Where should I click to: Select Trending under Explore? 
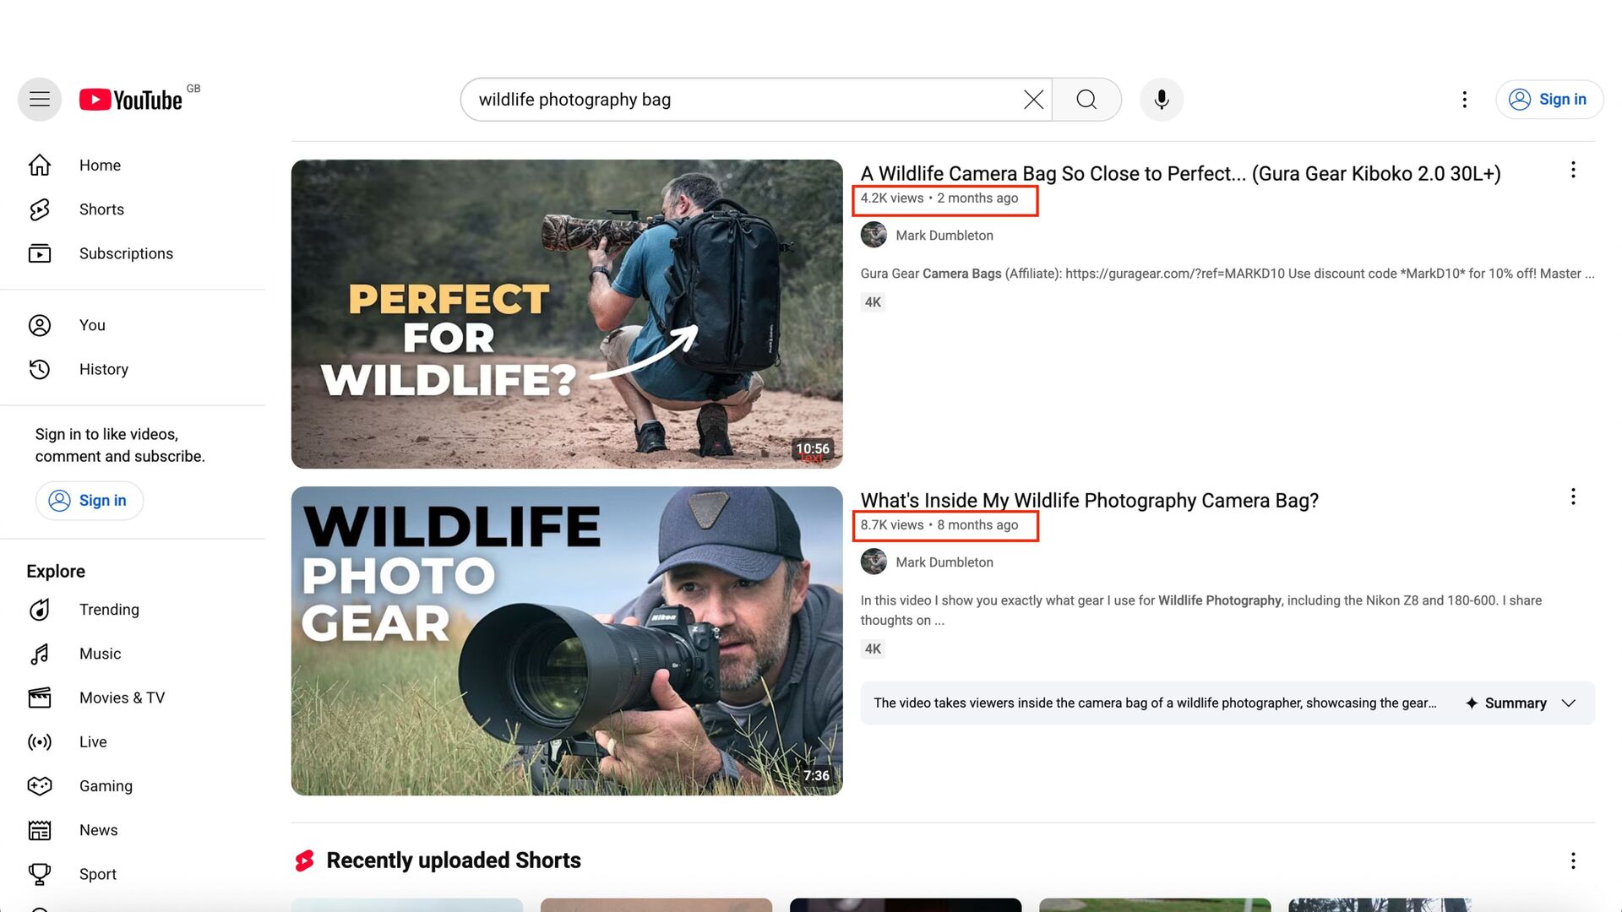[x=109, y=610]
